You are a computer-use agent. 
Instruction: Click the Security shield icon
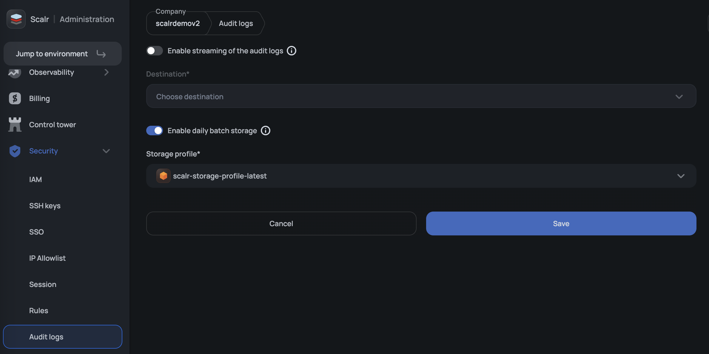(15, 151)
